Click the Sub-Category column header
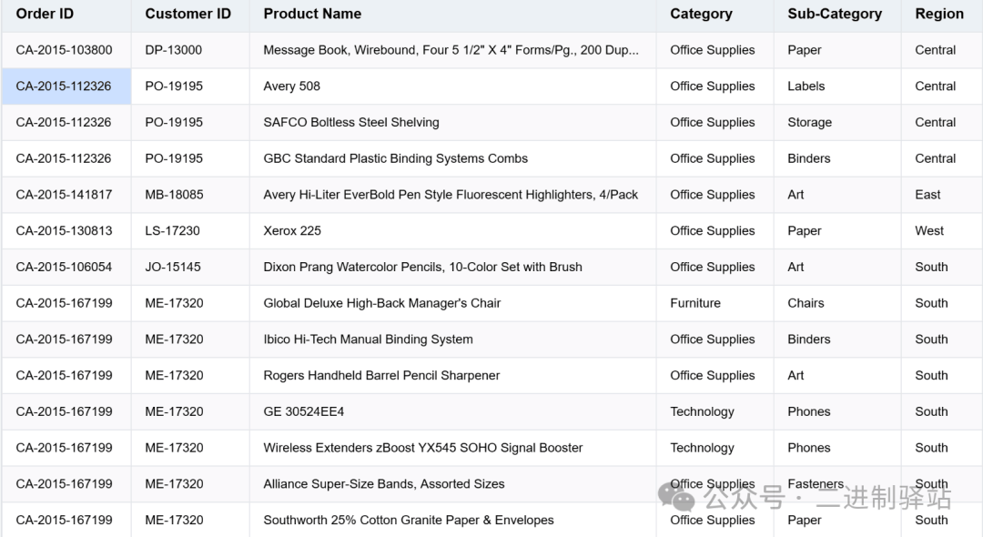 834,14
